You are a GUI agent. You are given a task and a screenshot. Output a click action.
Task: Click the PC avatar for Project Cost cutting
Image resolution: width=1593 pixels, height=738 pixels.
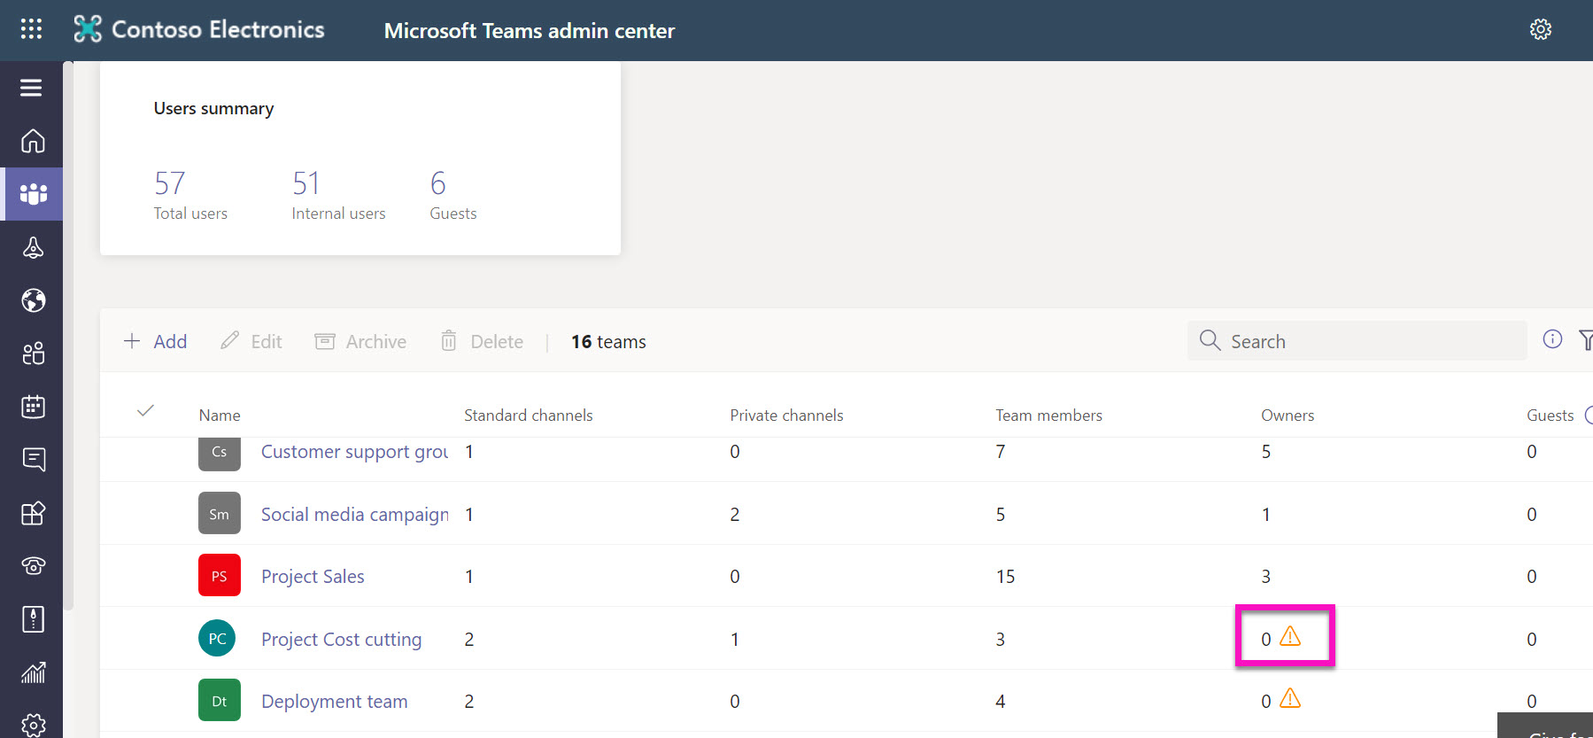pos(217,638)
